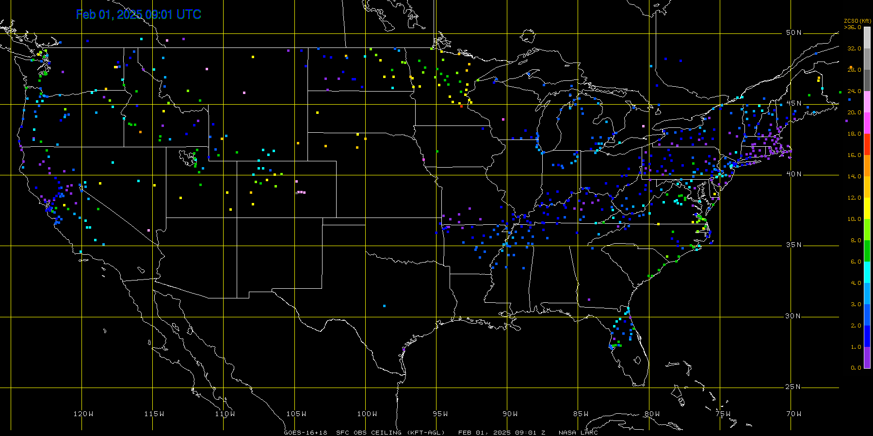
Task: Select the 3.0 legend value
Action: pyautogui.click(x=856, y=304)
